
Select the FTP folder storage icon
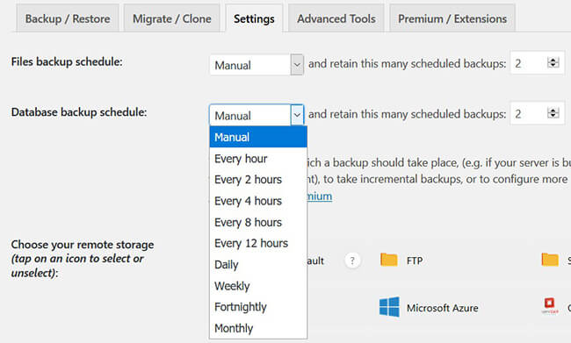tap(388, 260)
